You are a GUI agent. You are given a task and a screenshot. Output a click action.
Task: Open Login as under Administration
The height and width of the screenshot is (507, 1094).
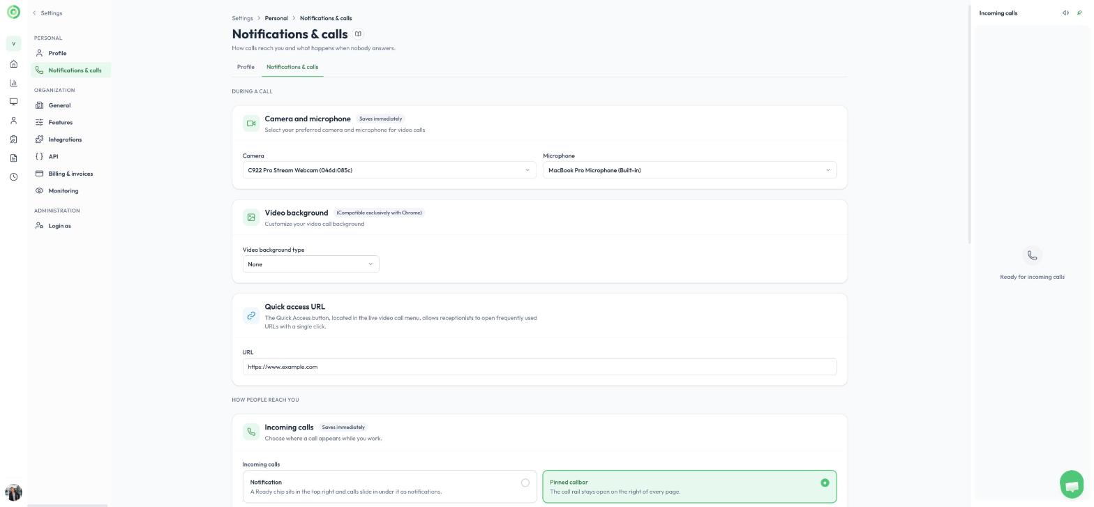coord(70,226)
